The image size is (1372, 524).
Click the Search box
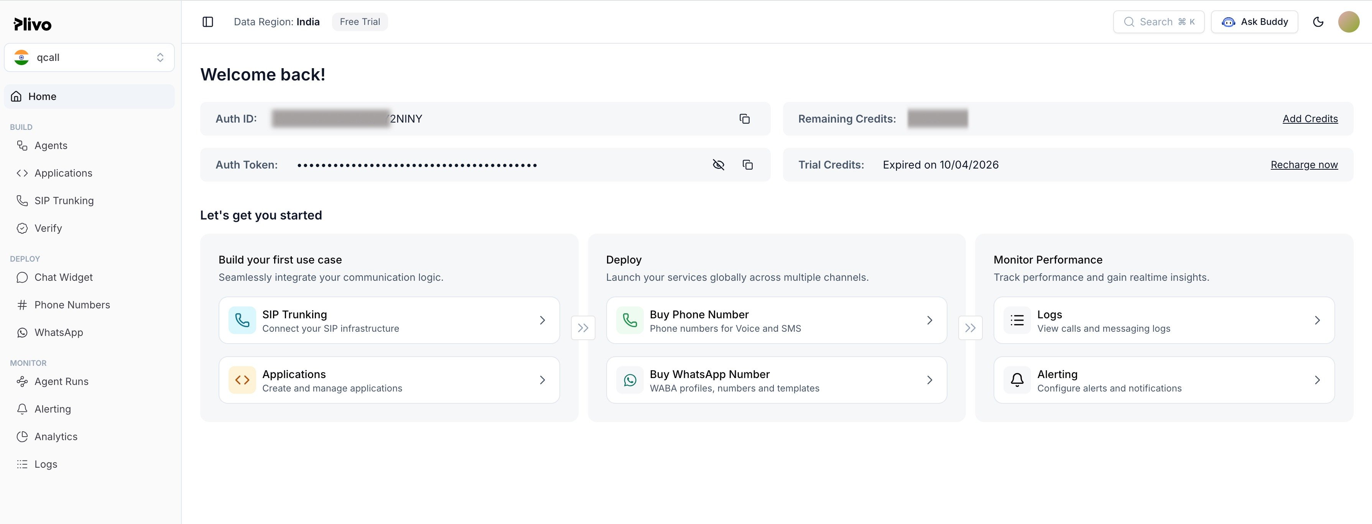(1158, 22)
